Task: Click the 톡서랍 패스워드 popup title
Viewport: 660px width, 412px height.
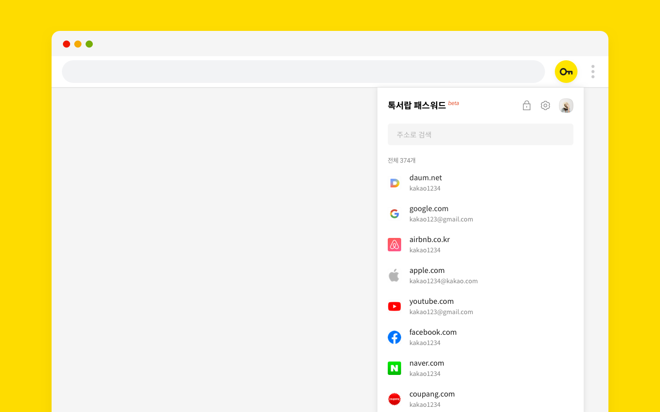Action: tap(416, 105)
